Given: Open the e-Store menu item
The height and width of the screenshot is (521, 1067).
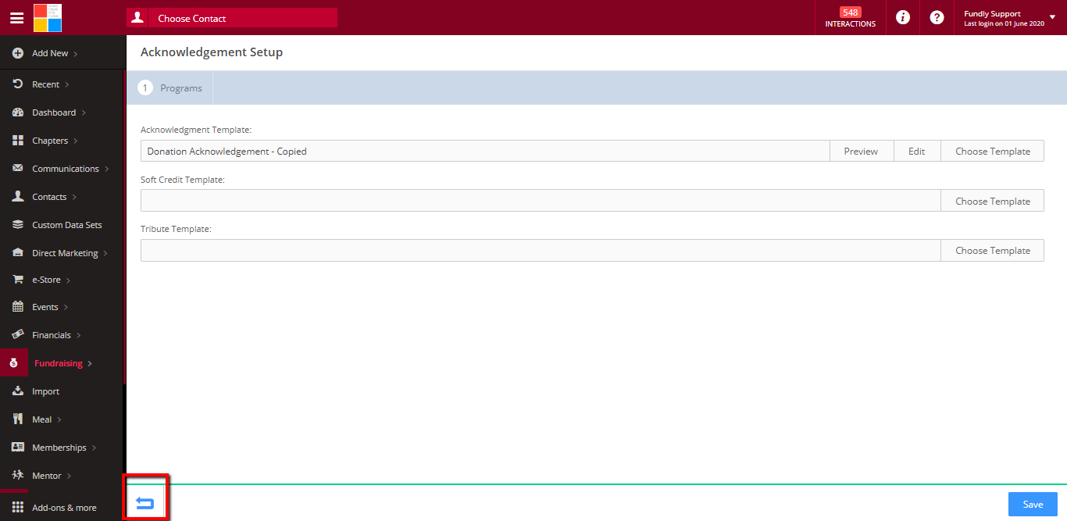Looking at the screenshot, I should (x=46, y=280).
